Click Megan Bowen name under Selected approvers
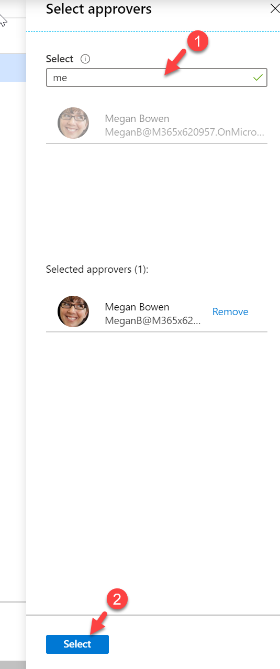280x669 pixels. pyautogui.click(x=137, y=307)
